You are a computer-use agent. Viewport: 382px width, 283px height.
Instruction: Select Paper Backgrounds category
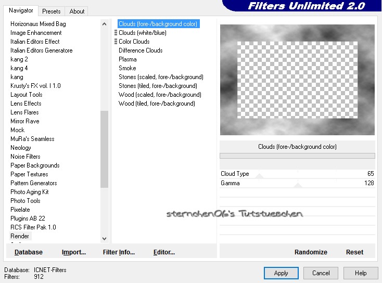tap(35, 165)
